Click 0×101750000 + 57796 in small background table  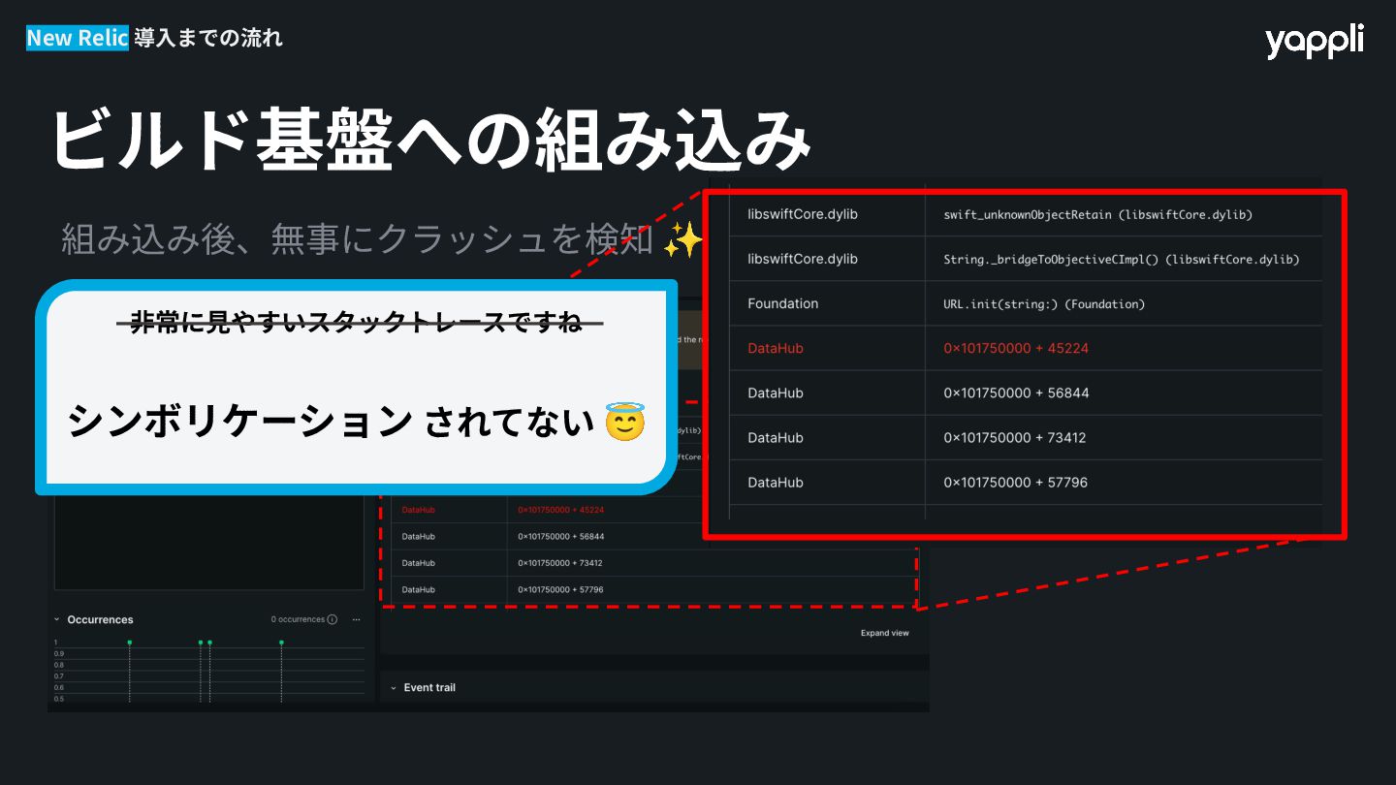click(560, 589)
